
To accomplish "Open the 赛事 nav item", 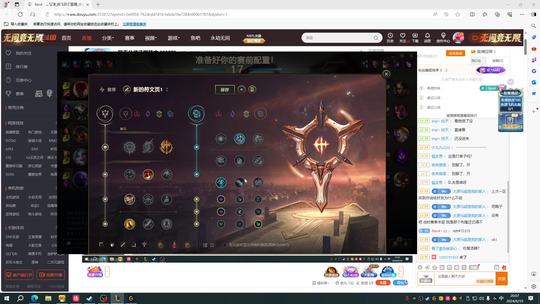I will tap(130, 38).
